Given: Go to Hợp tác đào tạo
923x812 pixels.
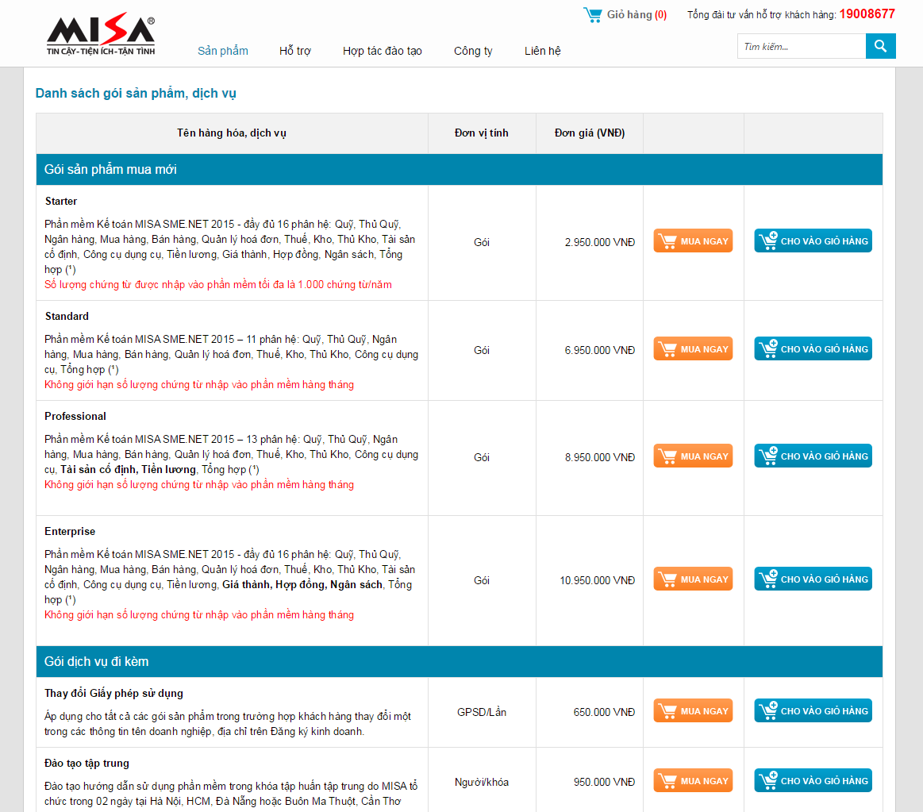Looking at the screenshot, I should pos(383,51).
